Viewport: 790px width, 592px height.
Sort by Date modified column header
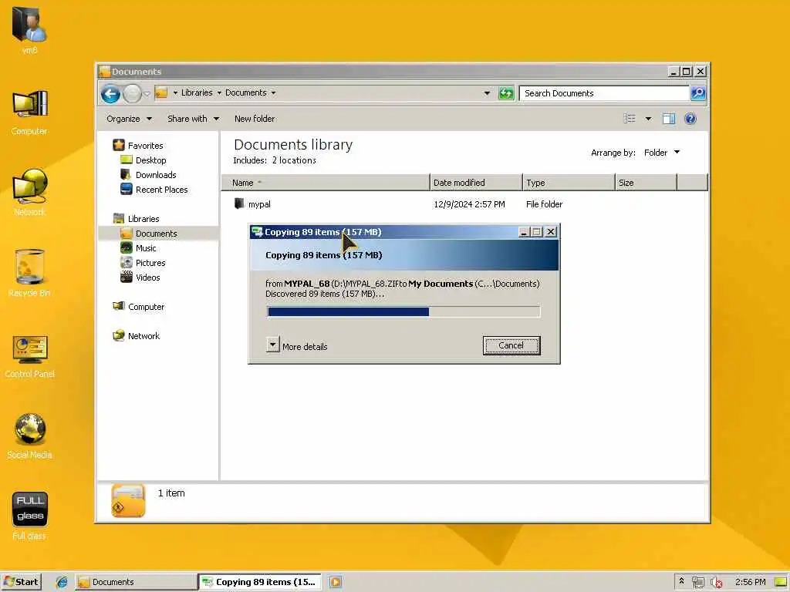tap(476, 183)
